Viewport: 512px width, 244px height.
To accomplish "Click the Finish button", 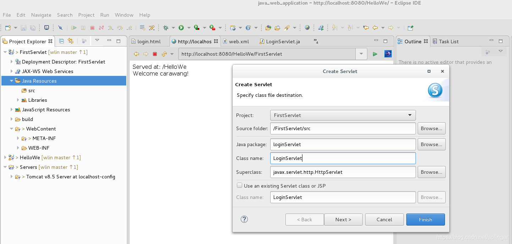I will click(425, 220).
